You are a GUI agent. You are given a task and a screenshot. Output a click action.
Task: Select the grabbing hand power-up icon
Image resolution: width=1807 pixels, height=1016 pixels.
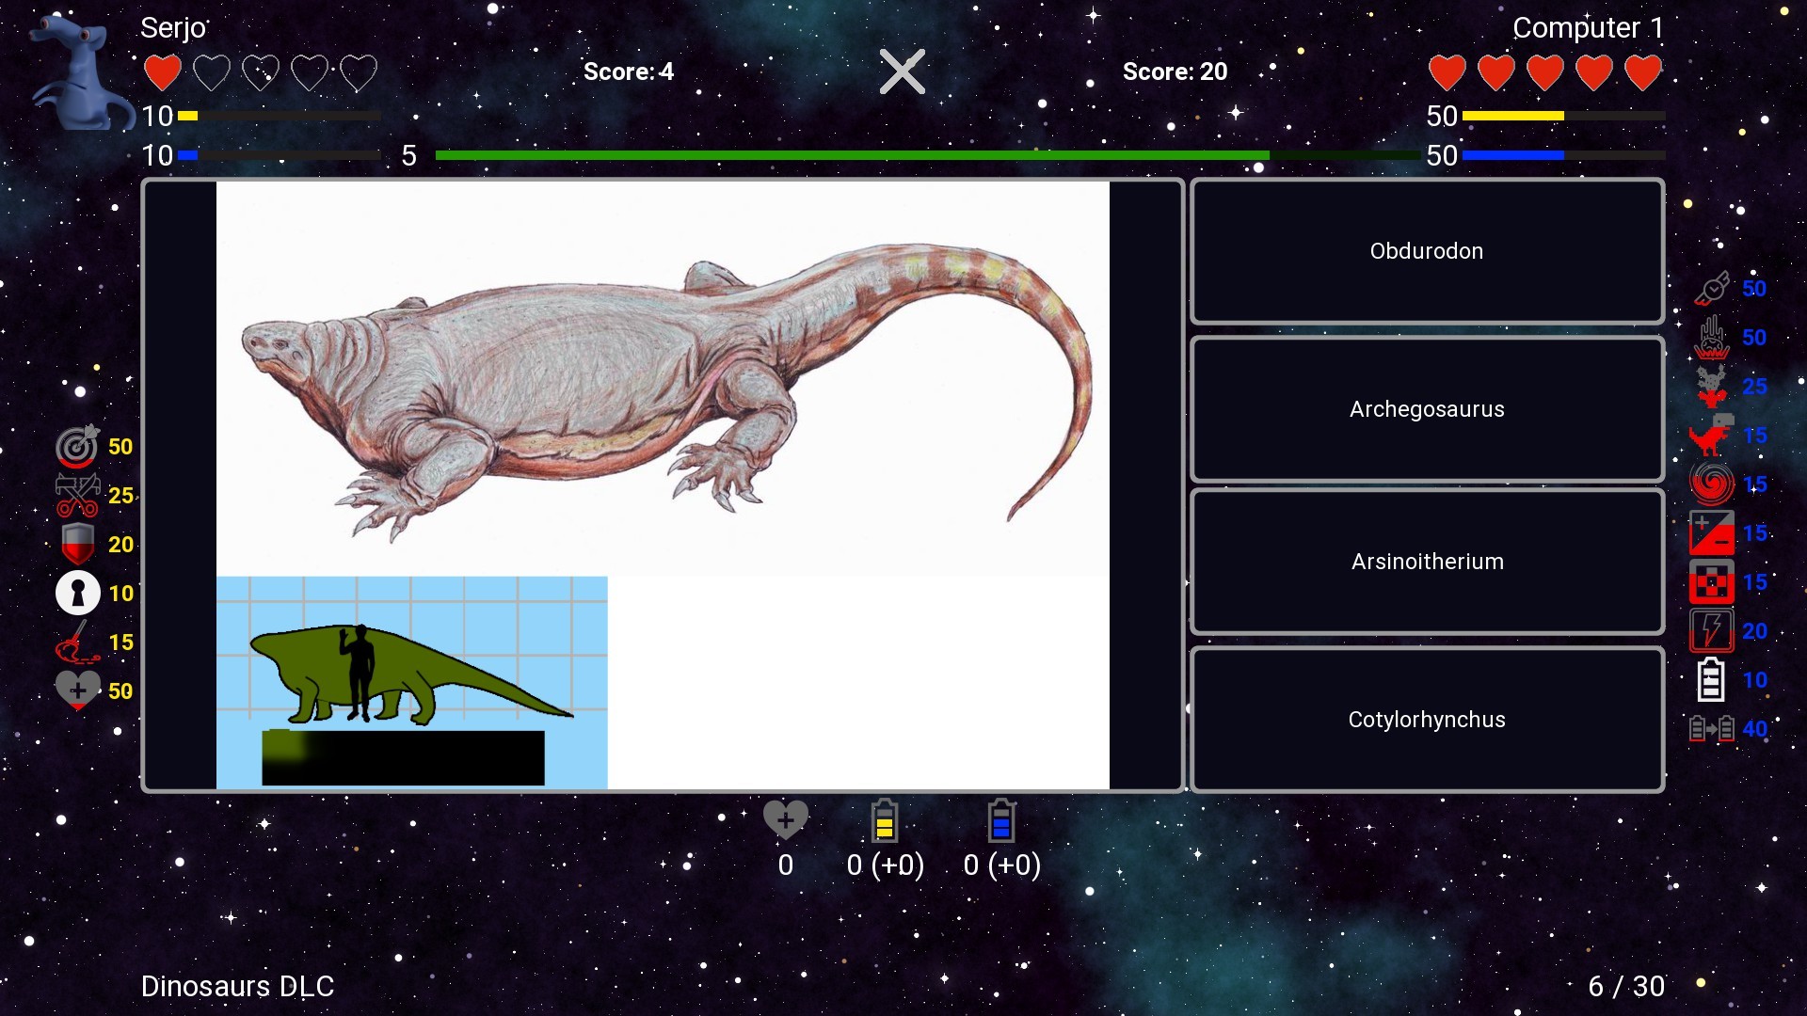coord(1713,337)
